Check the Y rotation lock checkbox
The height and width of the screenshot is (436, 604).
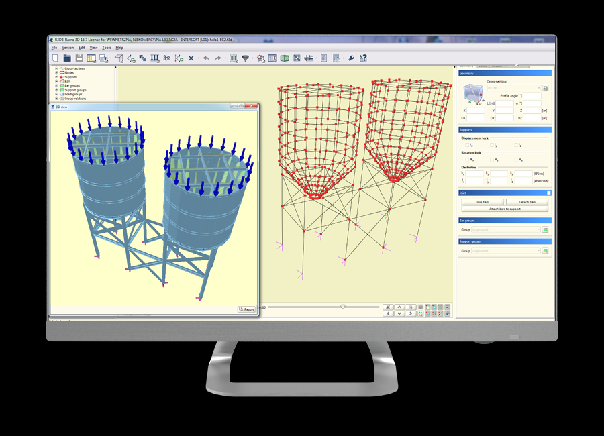(x=492, y=160)
